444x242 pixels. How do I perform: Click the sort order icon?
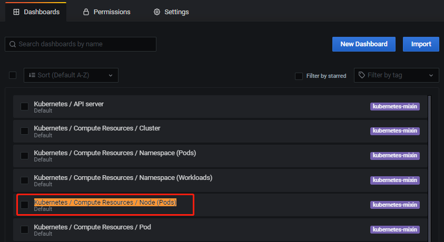click(32, 75)
